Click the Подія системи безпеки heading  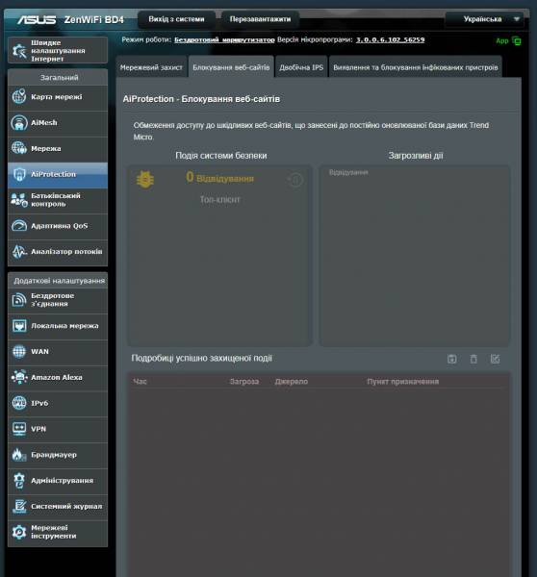tap(221, 156)
